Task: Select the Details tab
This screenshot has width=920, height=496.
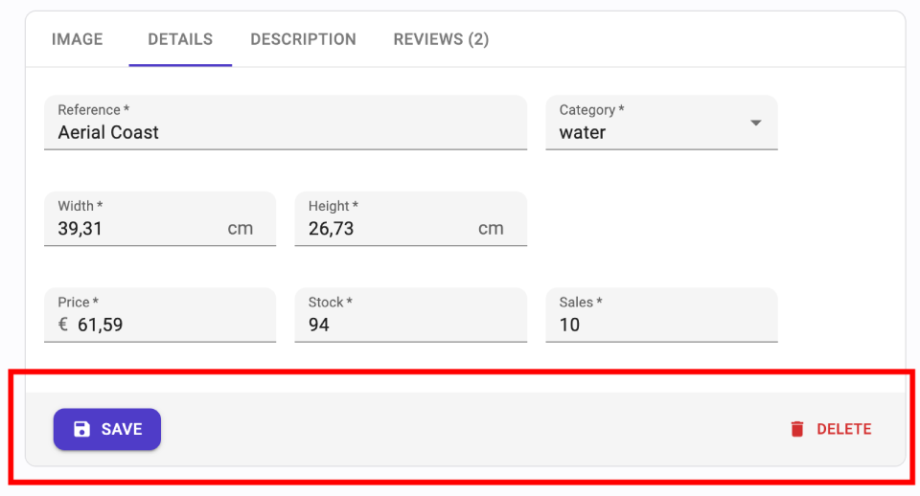Action: pyautogui.click(x=180, y=39)
